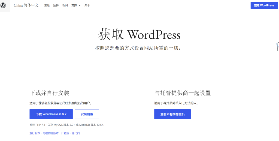The height and width of the screenshot is (141, 279).
Task: Click the top-right 获取 WordPress button
Action: 264,5
